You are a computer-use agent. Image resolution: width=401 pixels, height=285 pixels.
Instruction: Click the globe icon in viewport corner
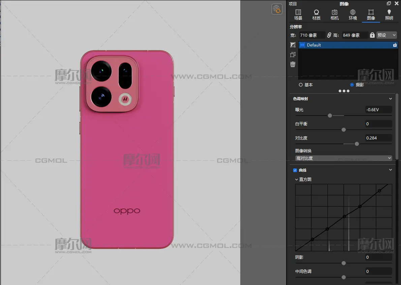point(277,9)
